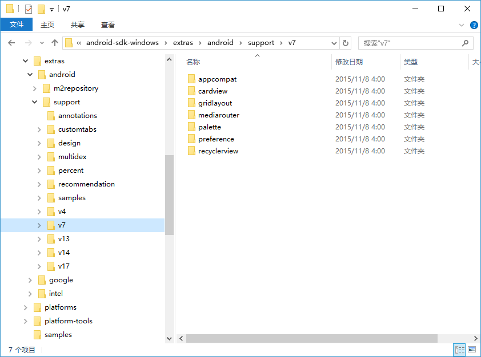Viewport: 481px width, 357px height.
Task: Select the details view toggle
Action: point(459,349)
